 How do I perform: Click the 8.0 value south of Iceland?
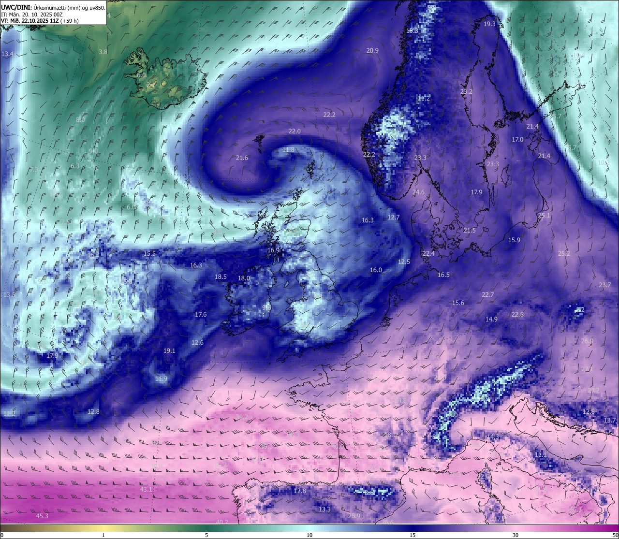point(80,119)
